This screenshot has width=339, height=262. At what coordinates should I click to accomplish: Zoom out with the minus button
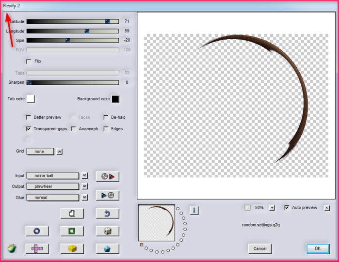(x=247, y=208)
